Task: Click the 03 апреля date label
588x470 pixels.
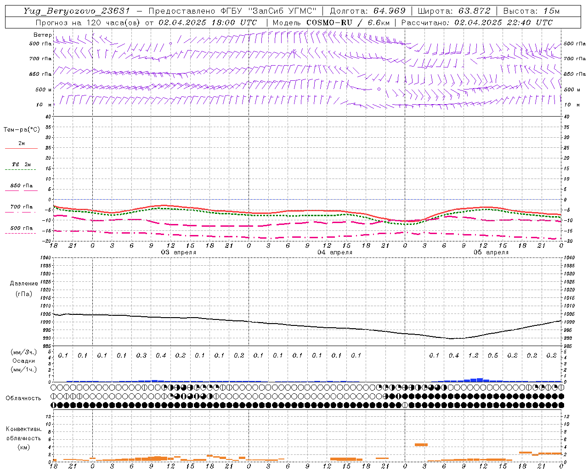Action: pyautogui.click(x=179, y=252)
